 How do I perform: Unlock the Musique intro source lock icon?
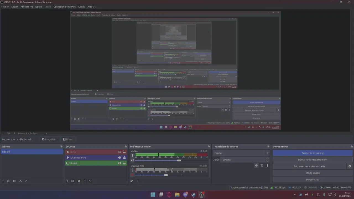124,158
